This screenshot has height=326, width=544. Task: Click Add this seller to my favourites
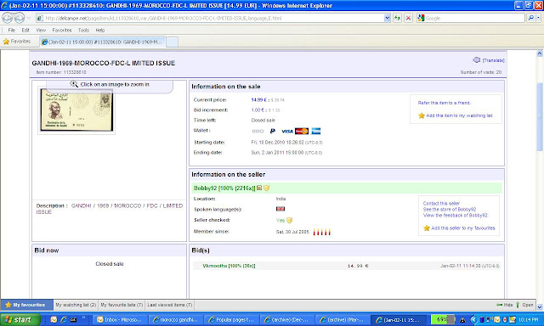click(x=463, y=228)
